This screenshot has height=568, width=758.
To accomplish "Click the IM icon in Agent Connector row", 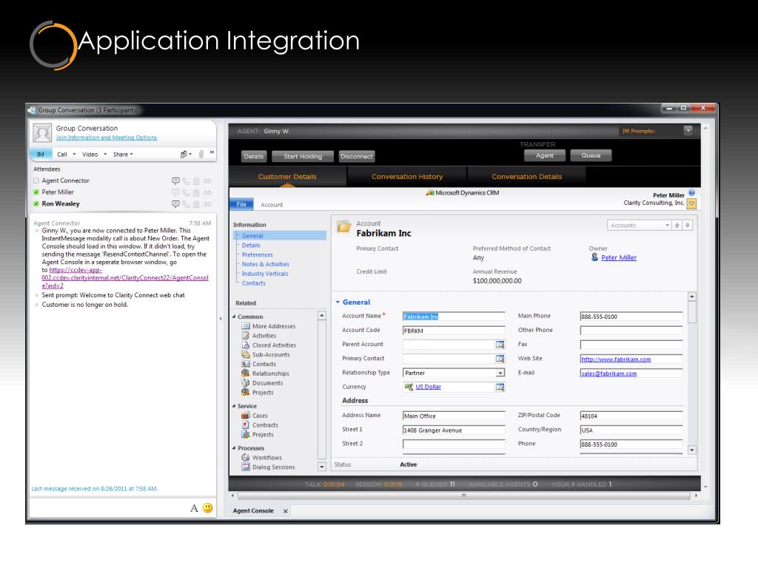I will pyautogui.click(x=175, y=180).
